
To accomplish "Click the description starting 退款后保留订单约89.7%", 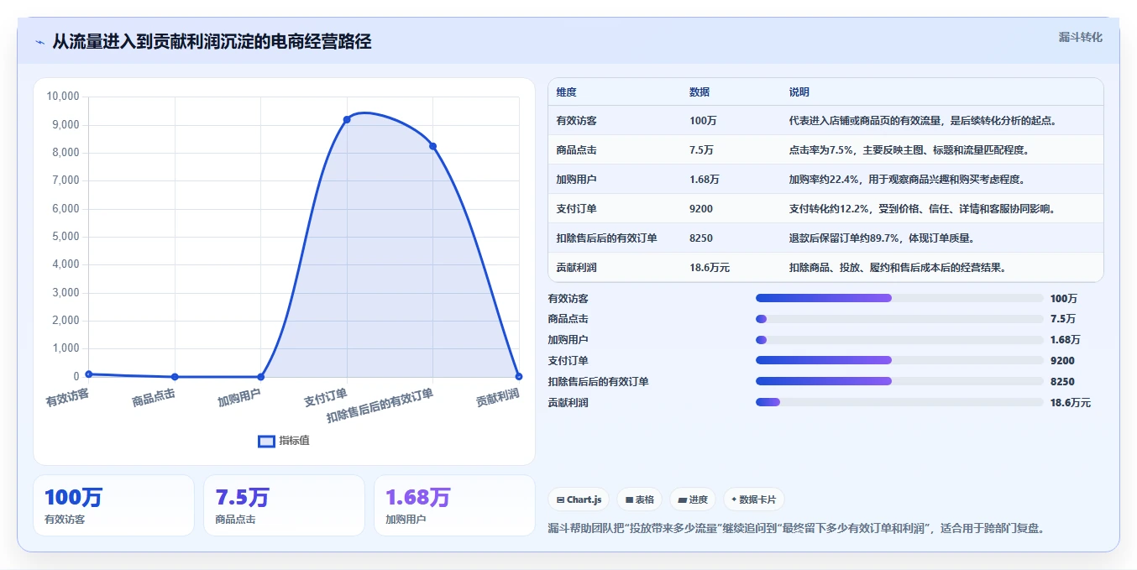I will click(x=882, y=238).
